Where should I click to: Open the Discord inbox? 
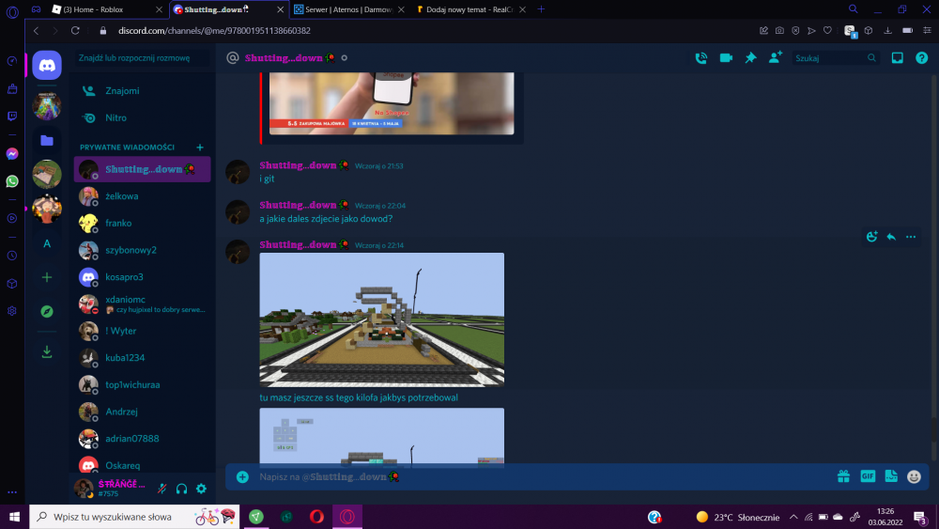tap(897, 58)
